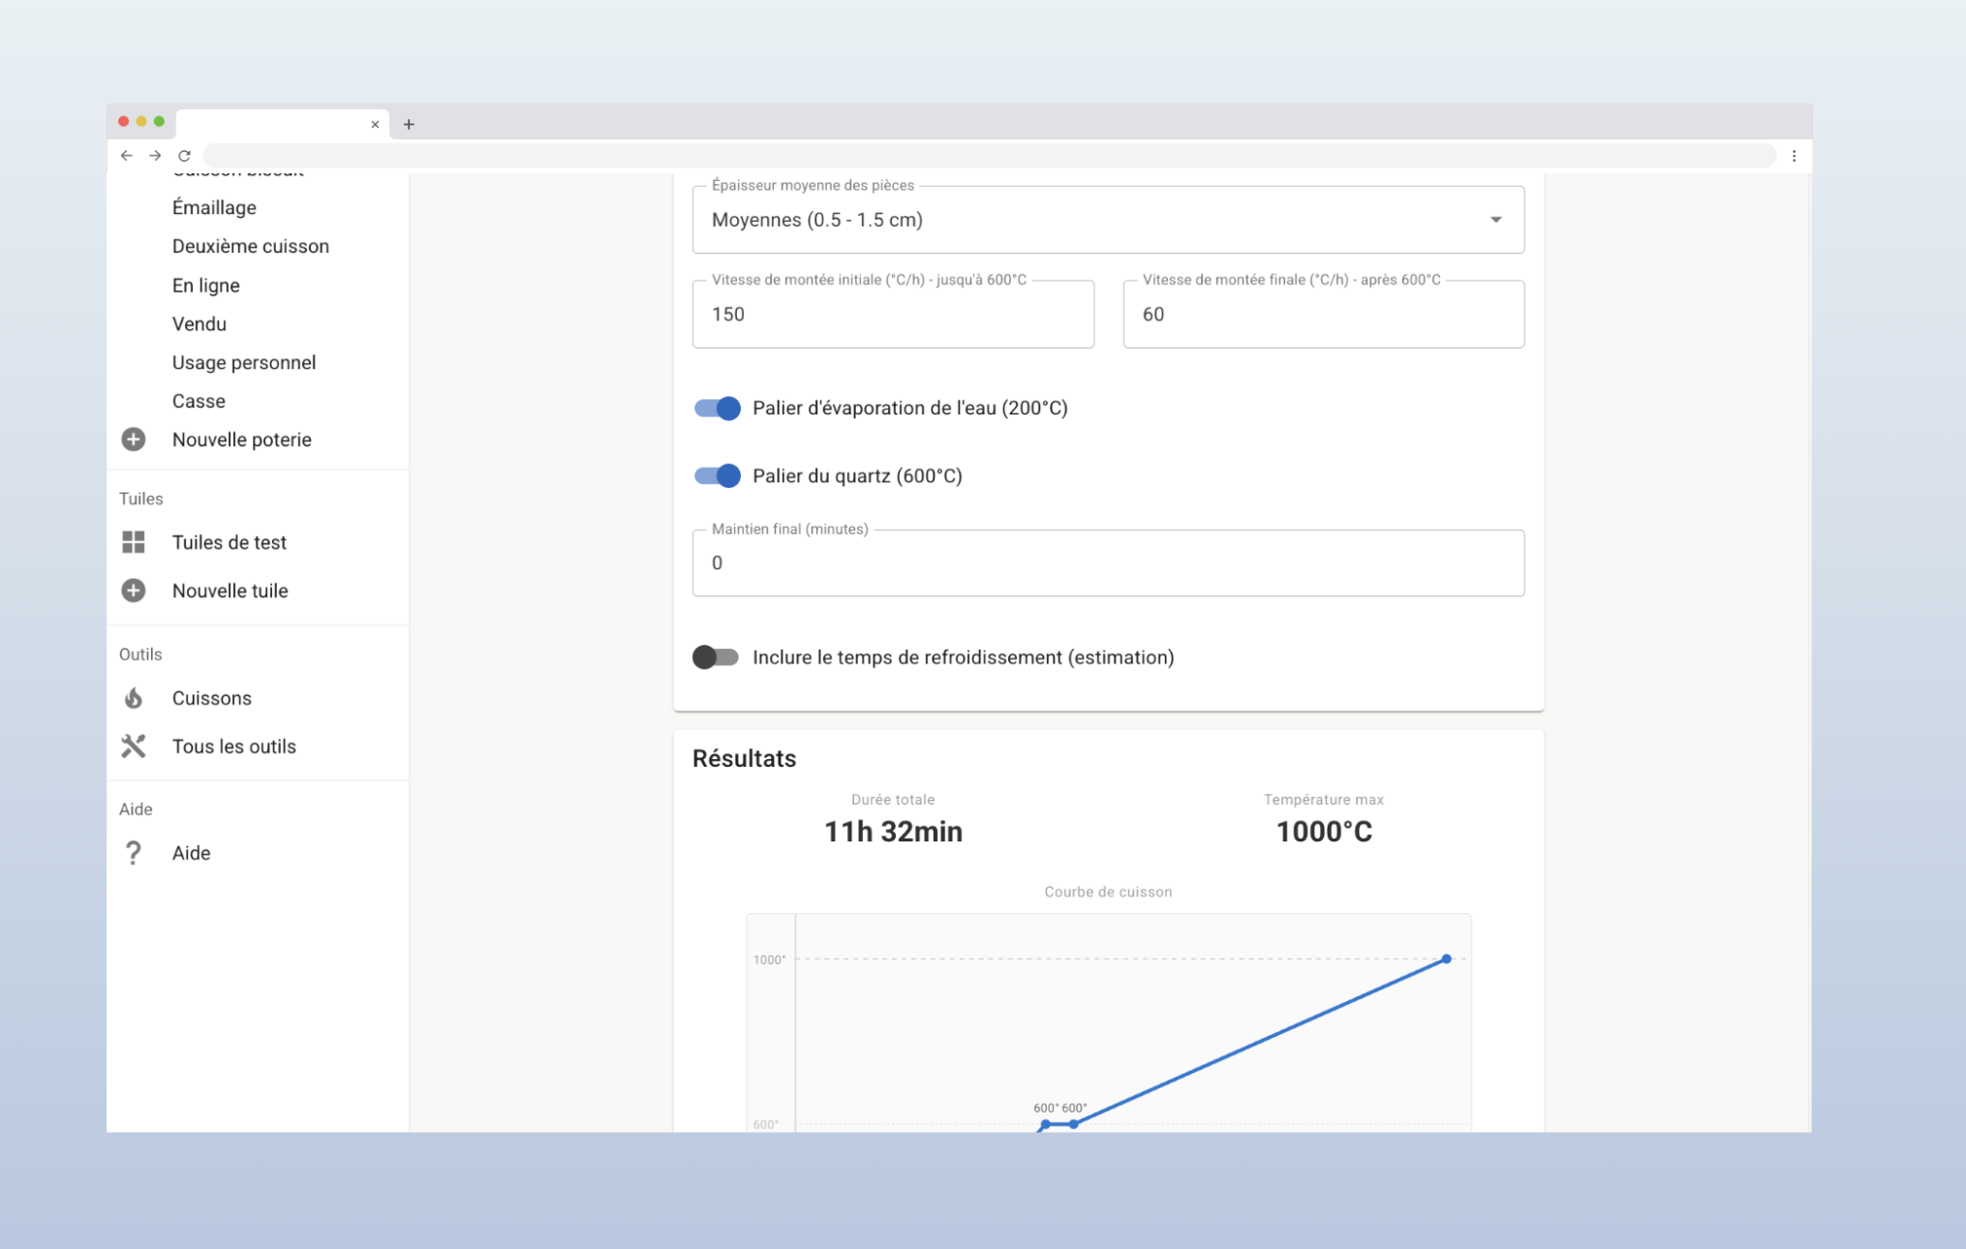Open the browser three-dot menu
Image resolution: width=1966 pixels, height=1249 pixels.
click(1794, 155)
